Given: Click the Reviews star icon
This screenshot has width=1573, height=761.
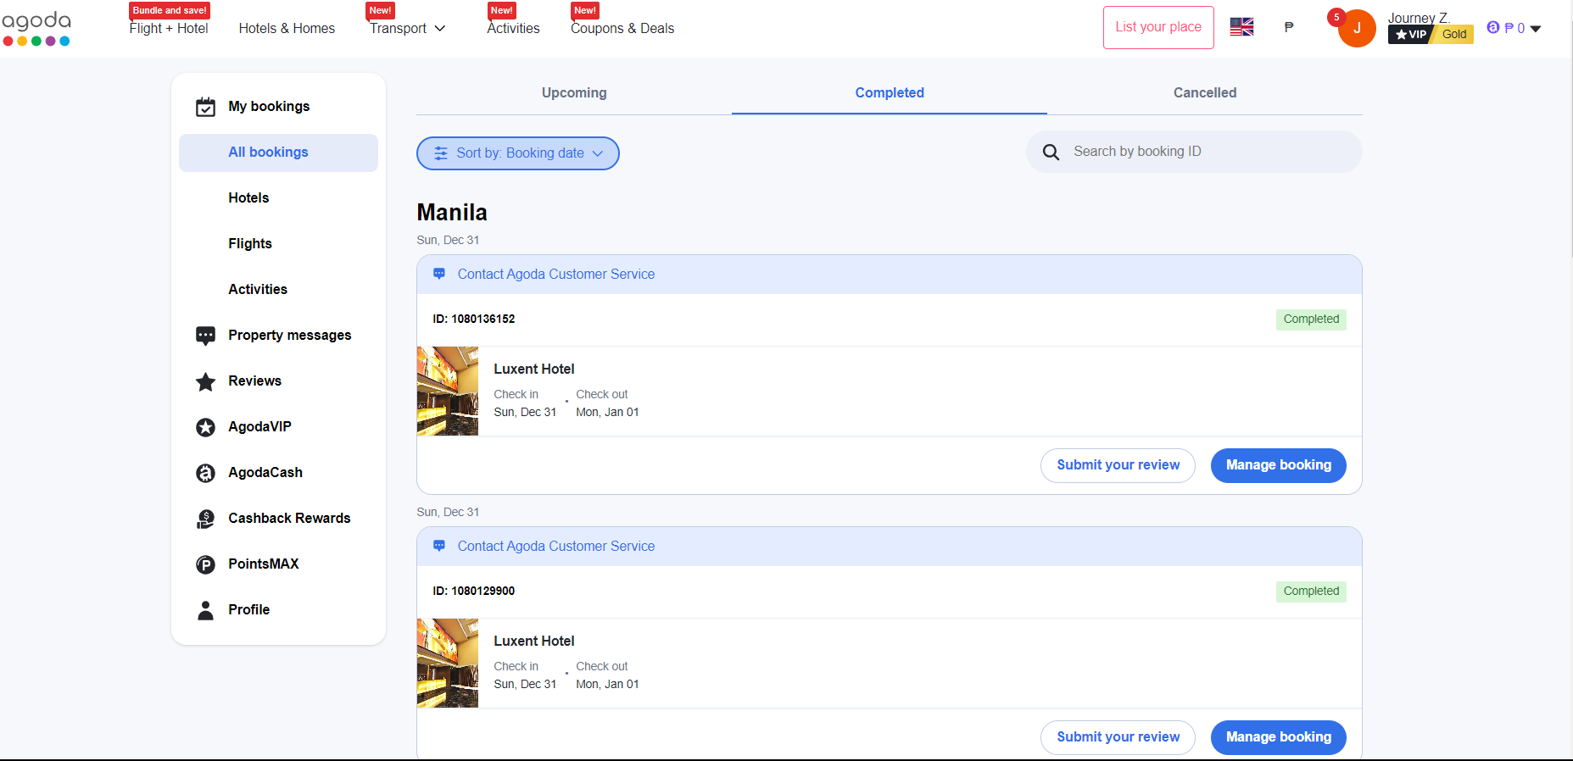Looking at the screenshot, I should click(x=205, y=381).
